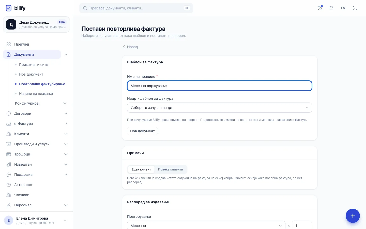Click the Договори checkmark icon

(x=9, y=113)
